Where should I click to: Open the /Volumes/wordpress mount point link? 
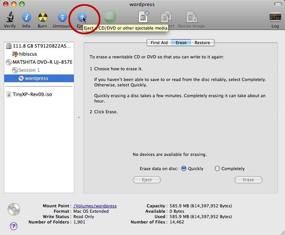[95, 206]
